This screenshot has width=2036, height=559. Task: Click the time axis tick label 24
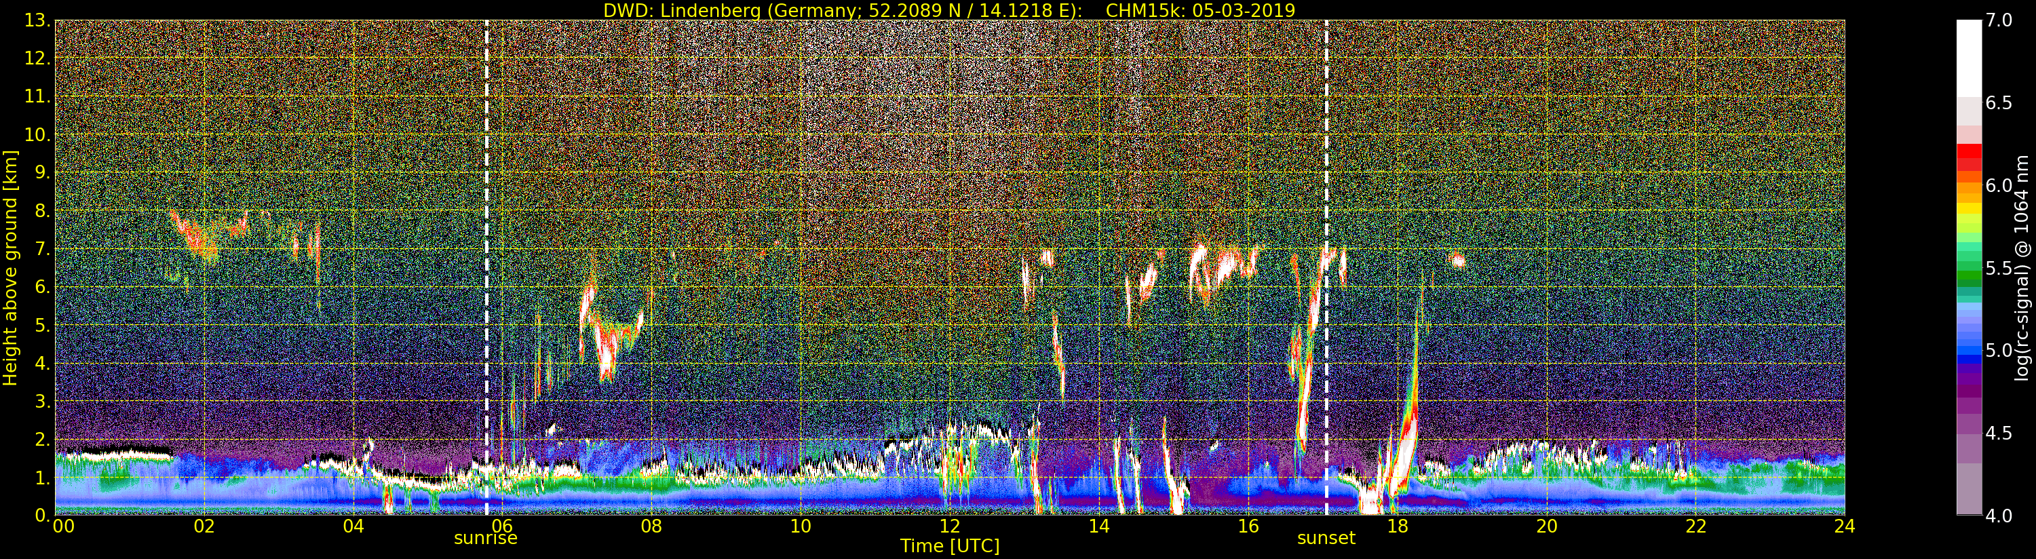[x=1845, y=526]
